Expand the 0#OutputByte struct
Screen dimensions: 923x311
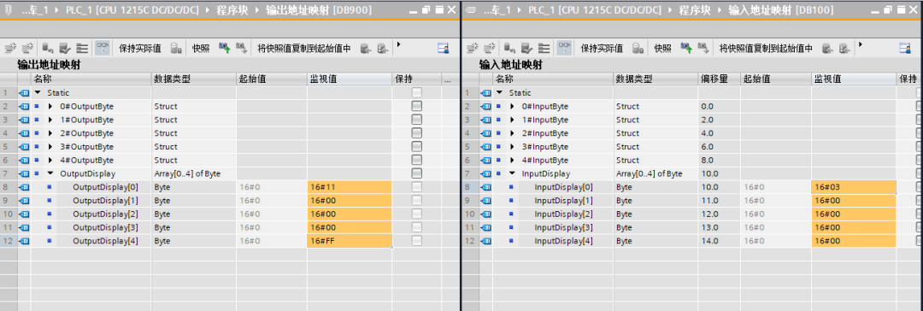click(x=50, y=107)
